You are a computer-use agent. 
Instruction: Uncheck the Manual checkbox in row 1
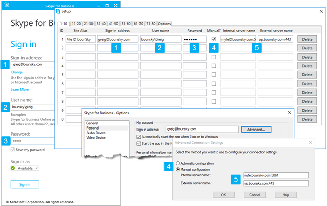(214, 39)
